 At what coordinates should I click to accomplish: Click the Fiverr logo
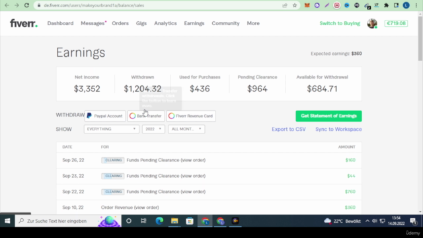click(x=24, y=23)
